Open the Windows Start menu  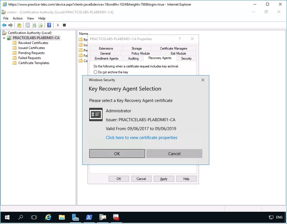click(x=7, y=217)
